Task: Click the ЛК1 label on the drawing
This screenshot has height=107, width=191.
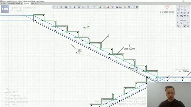Action: [x=80, y=50]
